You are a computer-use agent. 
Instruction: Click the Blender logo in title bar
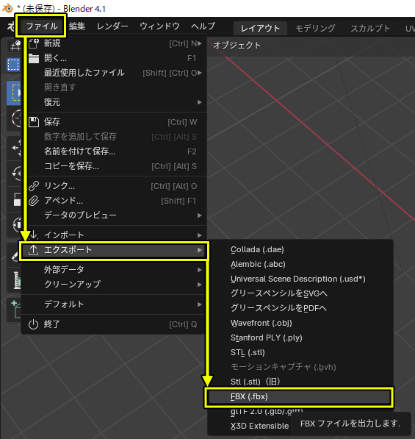(7, 8)
